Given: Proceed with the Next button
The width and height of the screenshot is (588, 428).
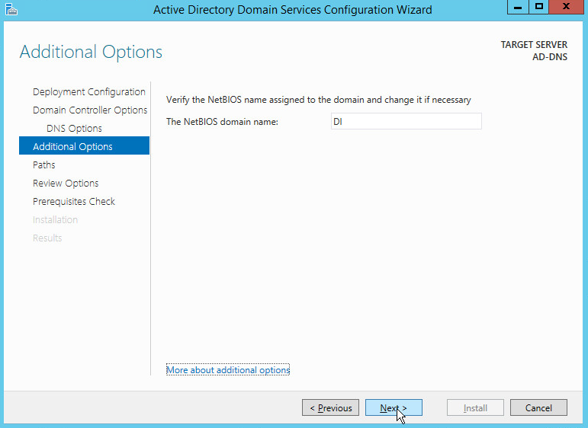Looking at the screenshot, I should tap(394, 408).
